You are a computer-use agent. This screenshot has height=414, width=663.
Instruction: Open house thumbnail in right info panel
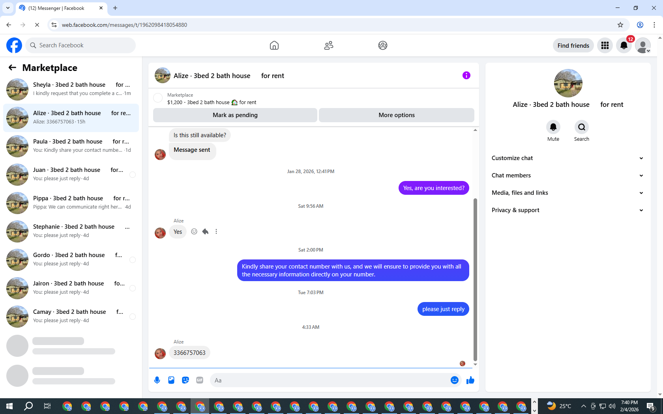568,83
